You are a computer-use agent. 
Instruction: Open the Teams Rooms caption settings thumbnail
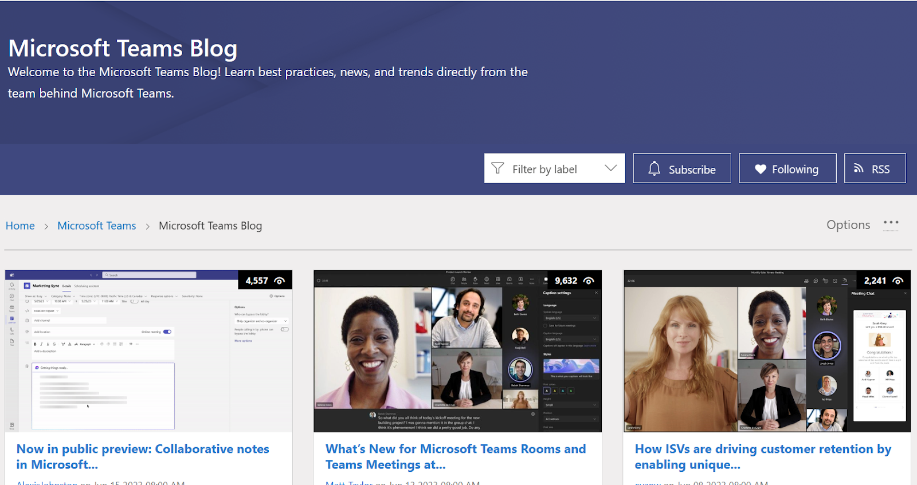[457, 351]
